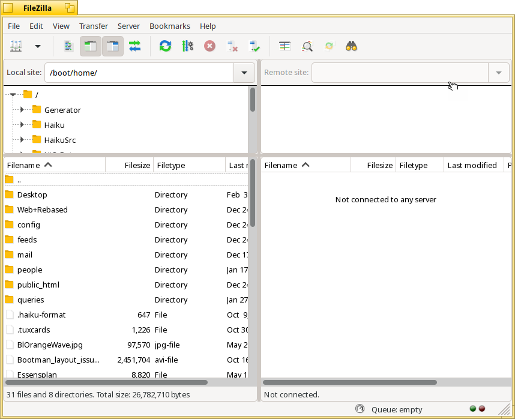
Task: Sort remote list by Filesize column
Action: coord(373,165)
